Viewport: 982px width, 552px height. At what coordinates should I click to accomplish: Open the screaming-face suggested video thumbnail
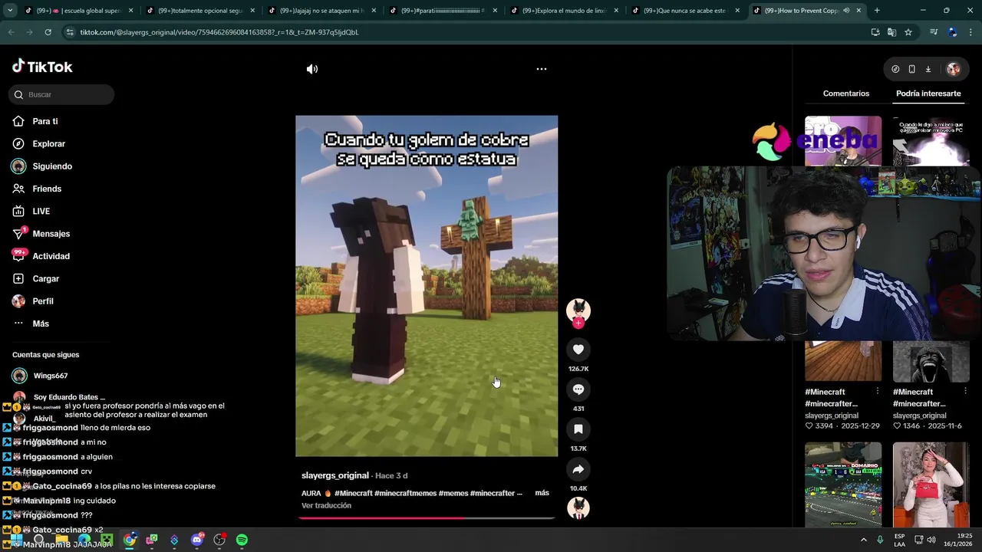[x=931, y=360]
